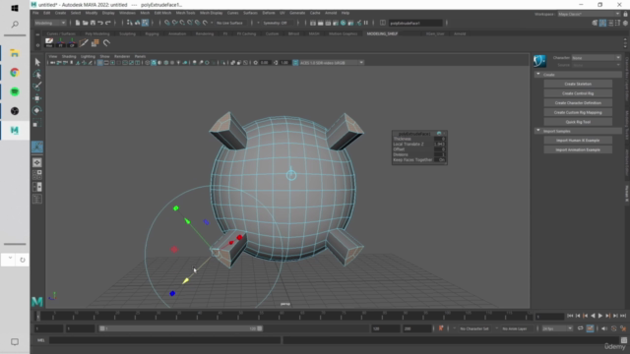Open the Symmetry: Off dropdown

tap(278, 23)
